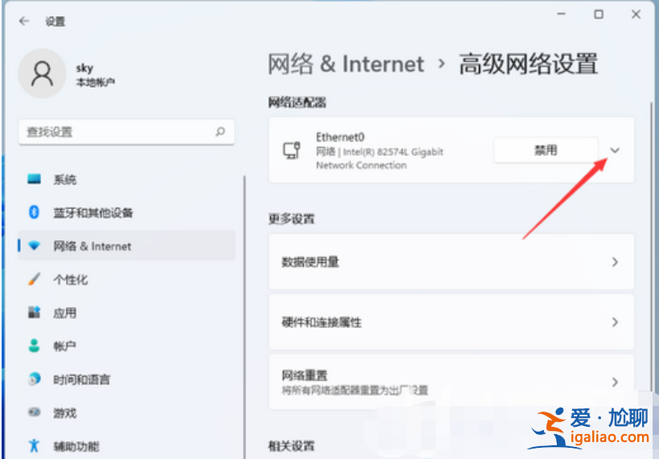Click the search magnifier icon

click(x=220, y=132)
